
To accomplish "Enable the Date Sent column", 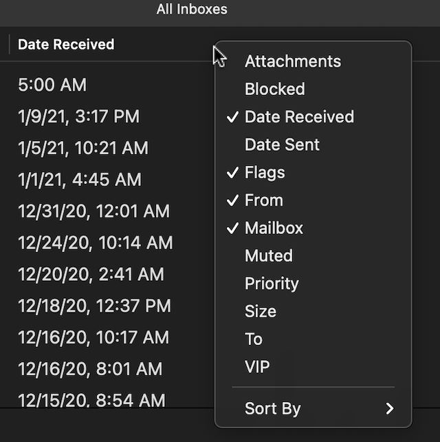I will (282, 145).
